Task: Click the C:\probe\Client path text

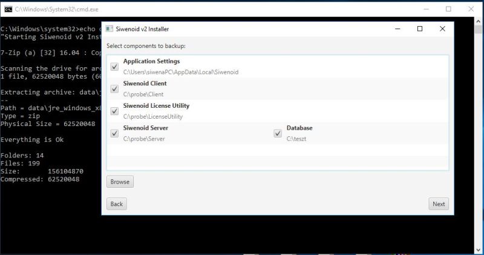Action: tap(143, 94)
